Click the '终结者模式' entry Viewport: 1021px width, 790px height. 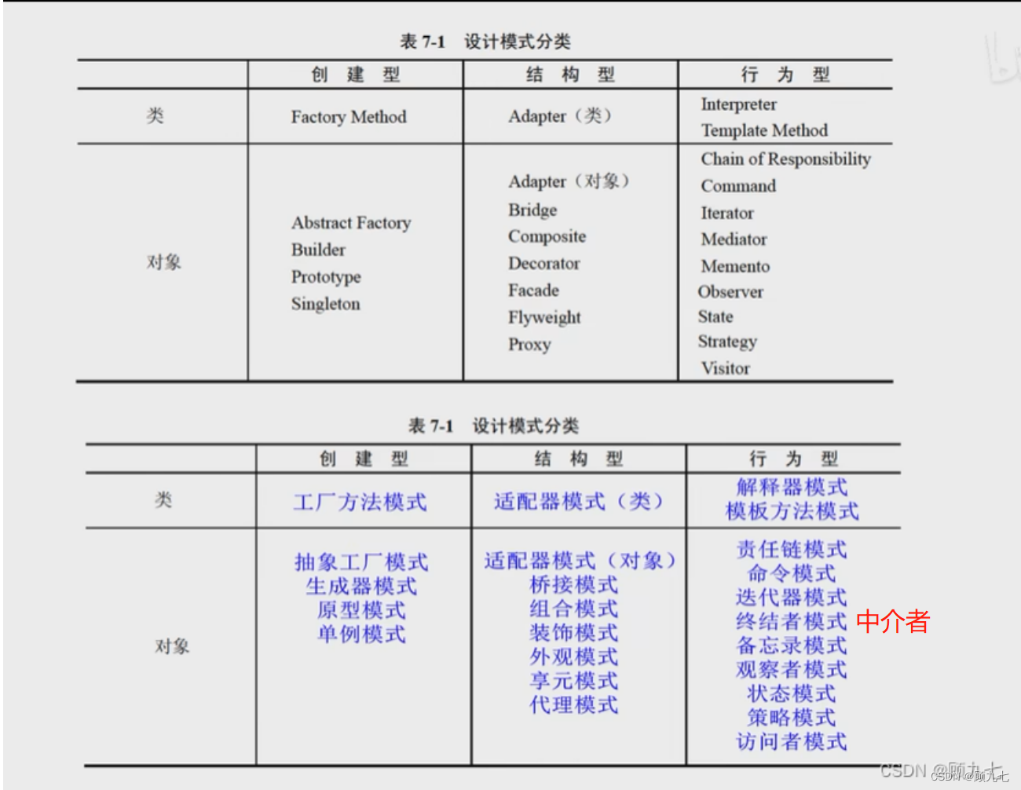point(792,622)
